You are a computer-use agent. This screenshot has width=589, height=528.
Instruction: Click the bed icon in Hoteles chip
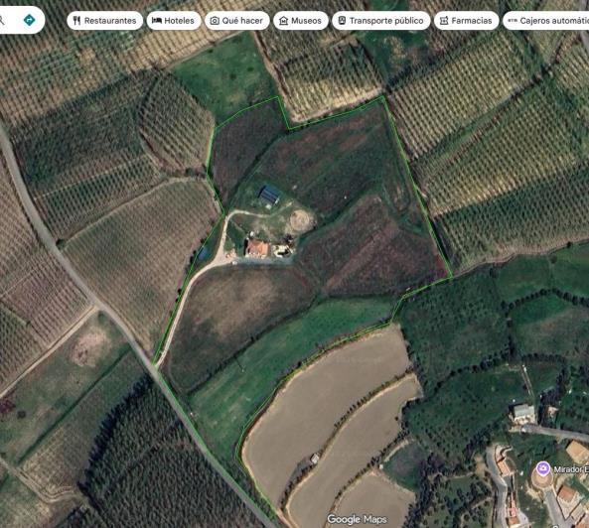(157, 20)
